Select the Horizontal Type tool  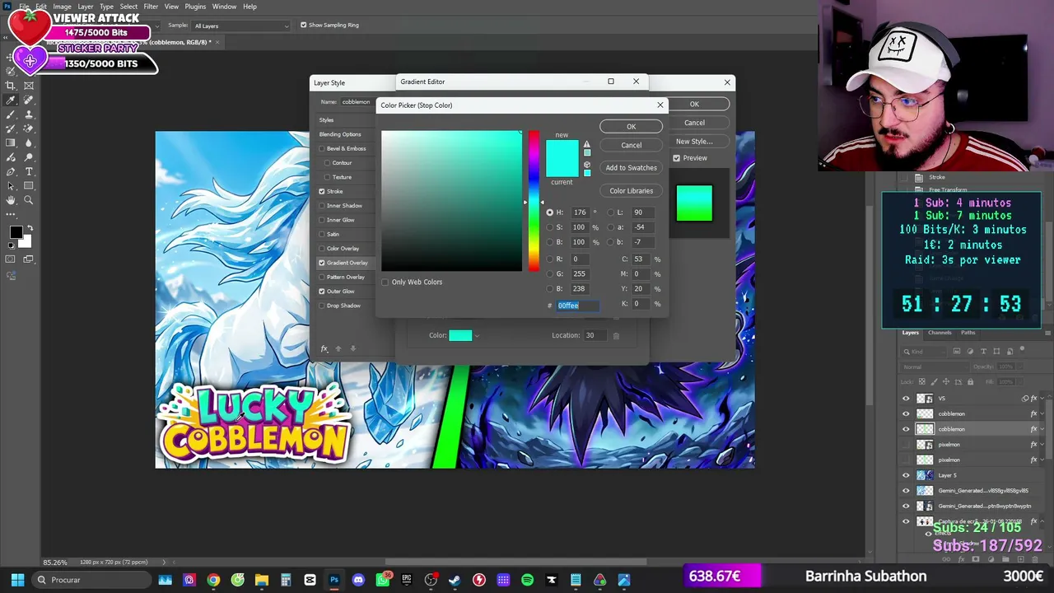tap(29, 171)
